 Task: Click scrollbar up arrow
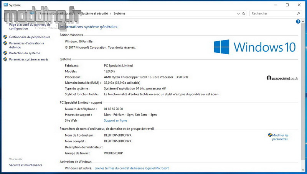click(303, 21)
